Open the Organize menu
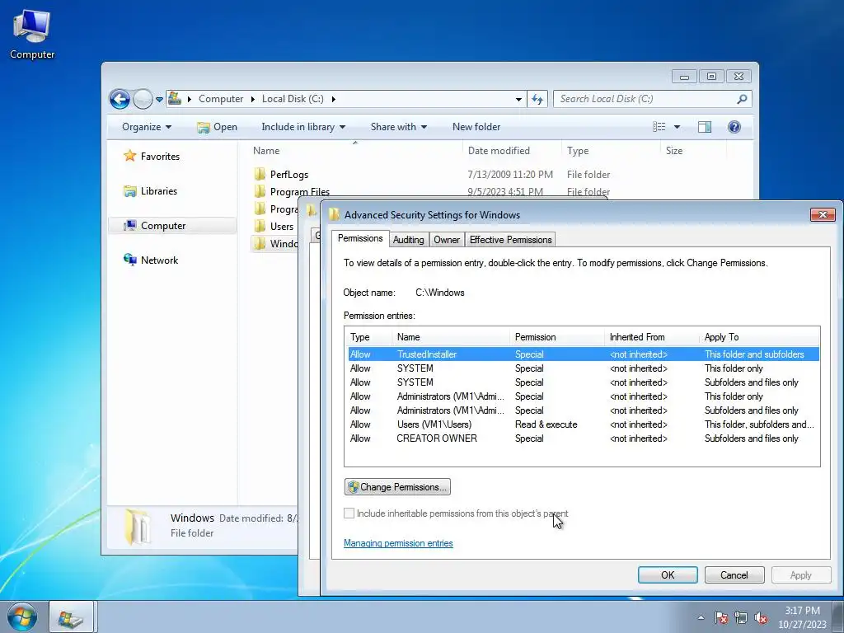Screen dimensions: 844x633 tap(147, 127)
